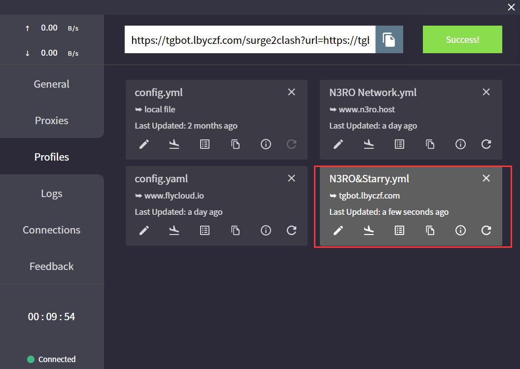Open info icon on config.yaml profile
The image size is (520, 369).
(266, 231)
